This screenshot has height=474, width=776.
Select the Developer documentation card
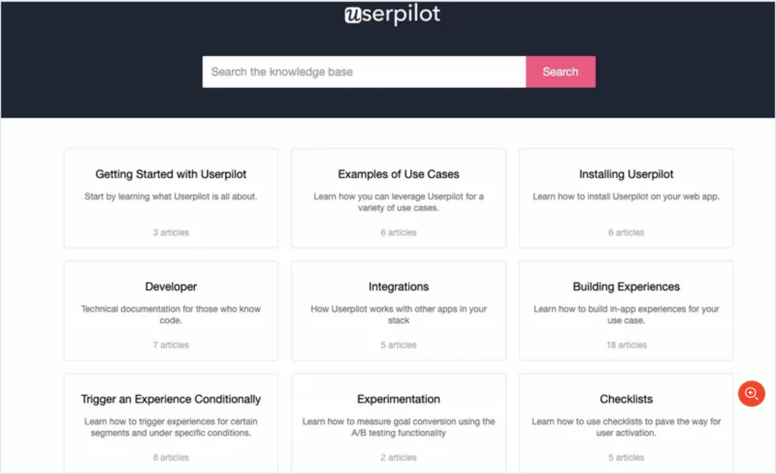tap(171, 287)
